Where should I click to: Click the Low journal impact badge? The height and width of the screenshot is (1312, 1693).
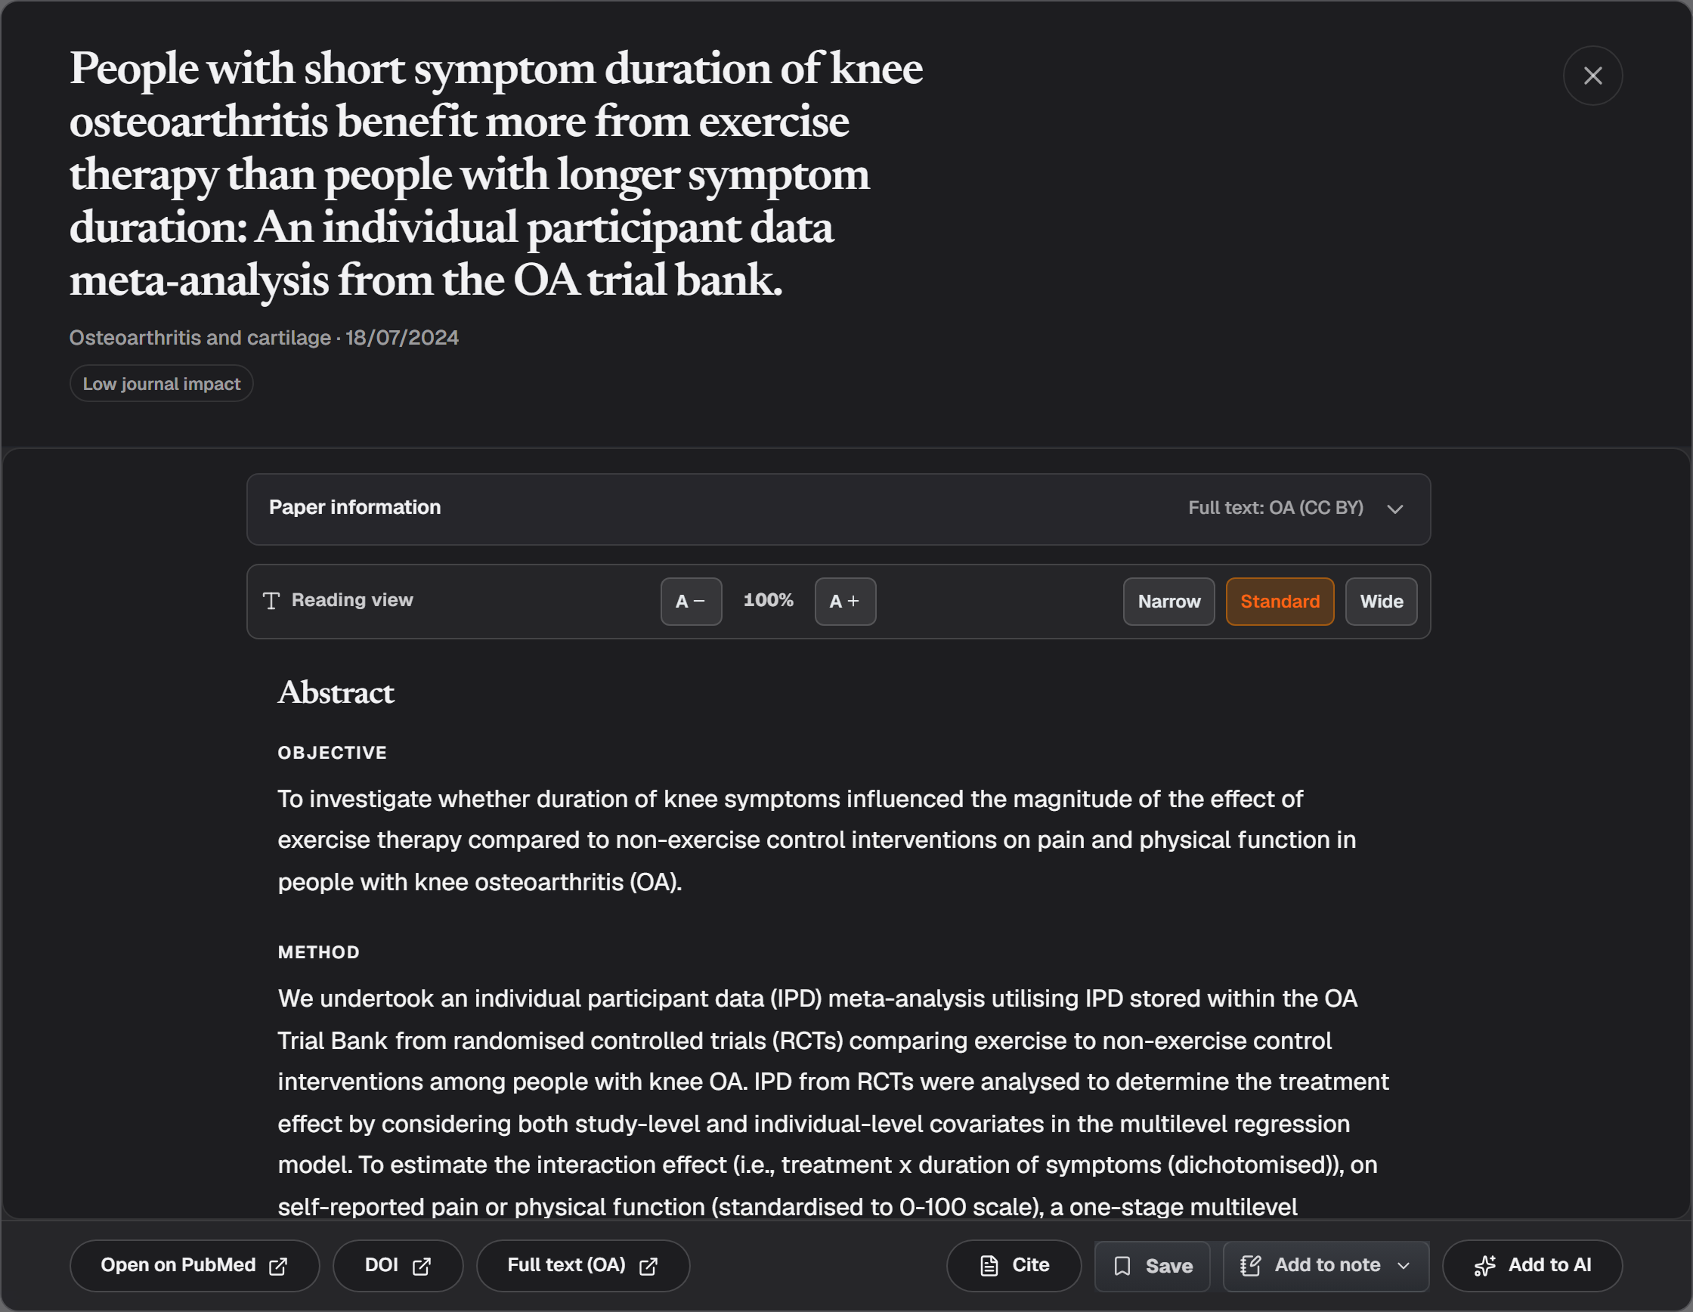tap(161, 384)
